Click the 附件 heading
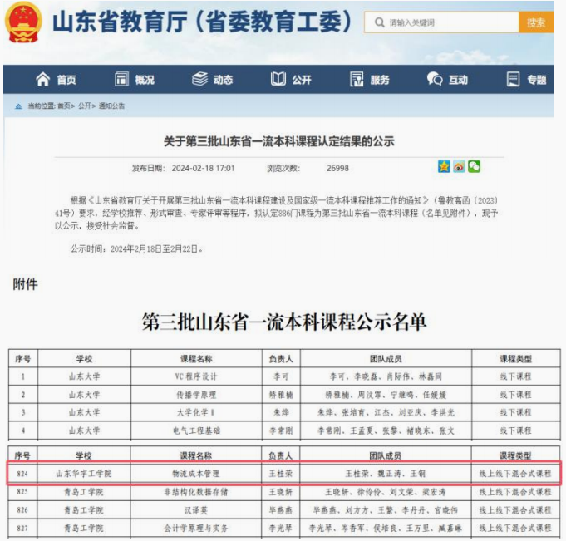The width and height of the screenshot is (566, 541). 25,284
